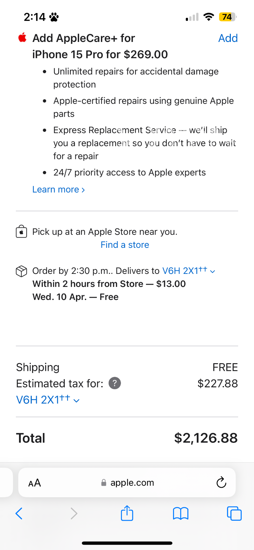Open the AA reader and text-size menu
The height and width of the screenshot is (550, 254).
pyautogui.click(x=35, y=483)
